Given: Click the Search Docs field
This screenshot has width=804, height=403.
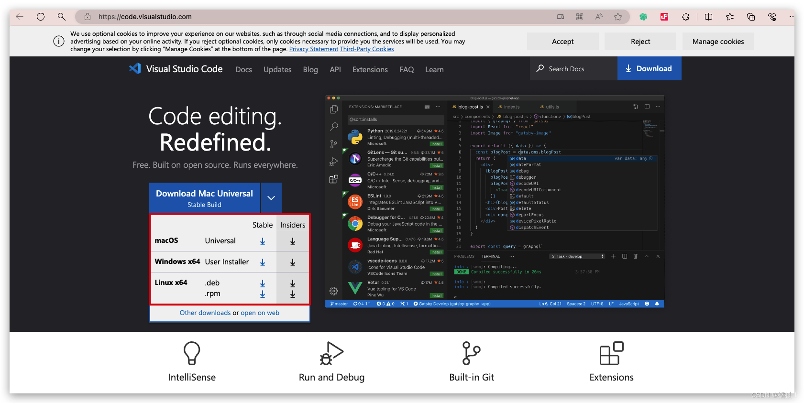Looking at the screenshot, I should 573,69.
